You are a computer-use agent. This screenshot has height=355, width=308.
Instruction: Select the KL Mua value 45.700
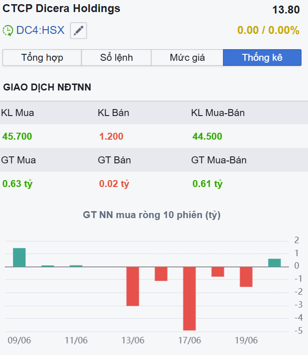point(17,136)
